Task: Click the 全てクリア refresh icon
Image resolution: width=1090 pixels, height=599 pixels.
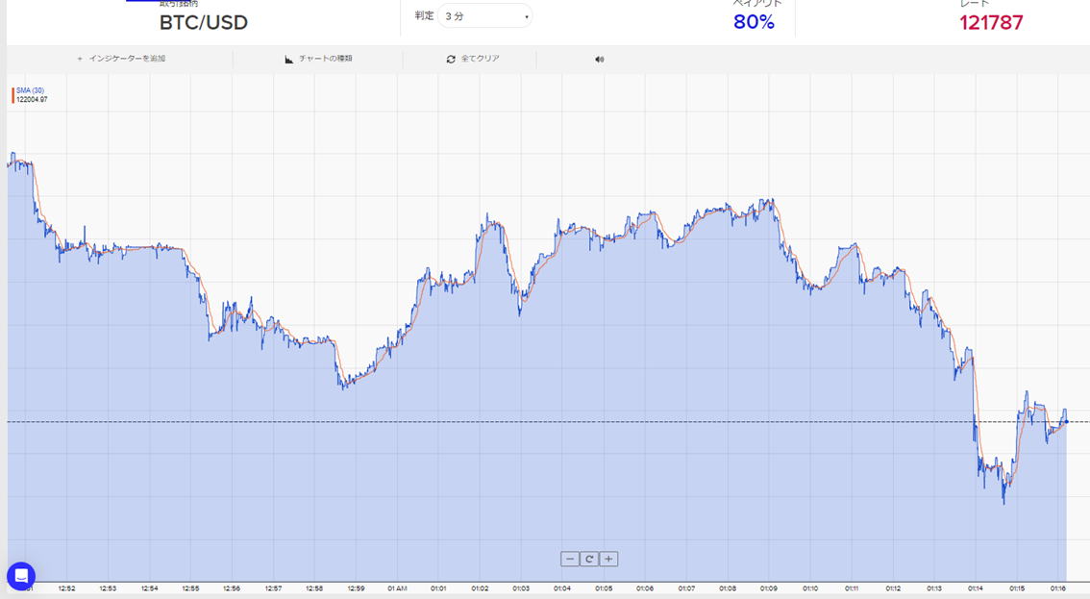Action: tap(451, 59)
